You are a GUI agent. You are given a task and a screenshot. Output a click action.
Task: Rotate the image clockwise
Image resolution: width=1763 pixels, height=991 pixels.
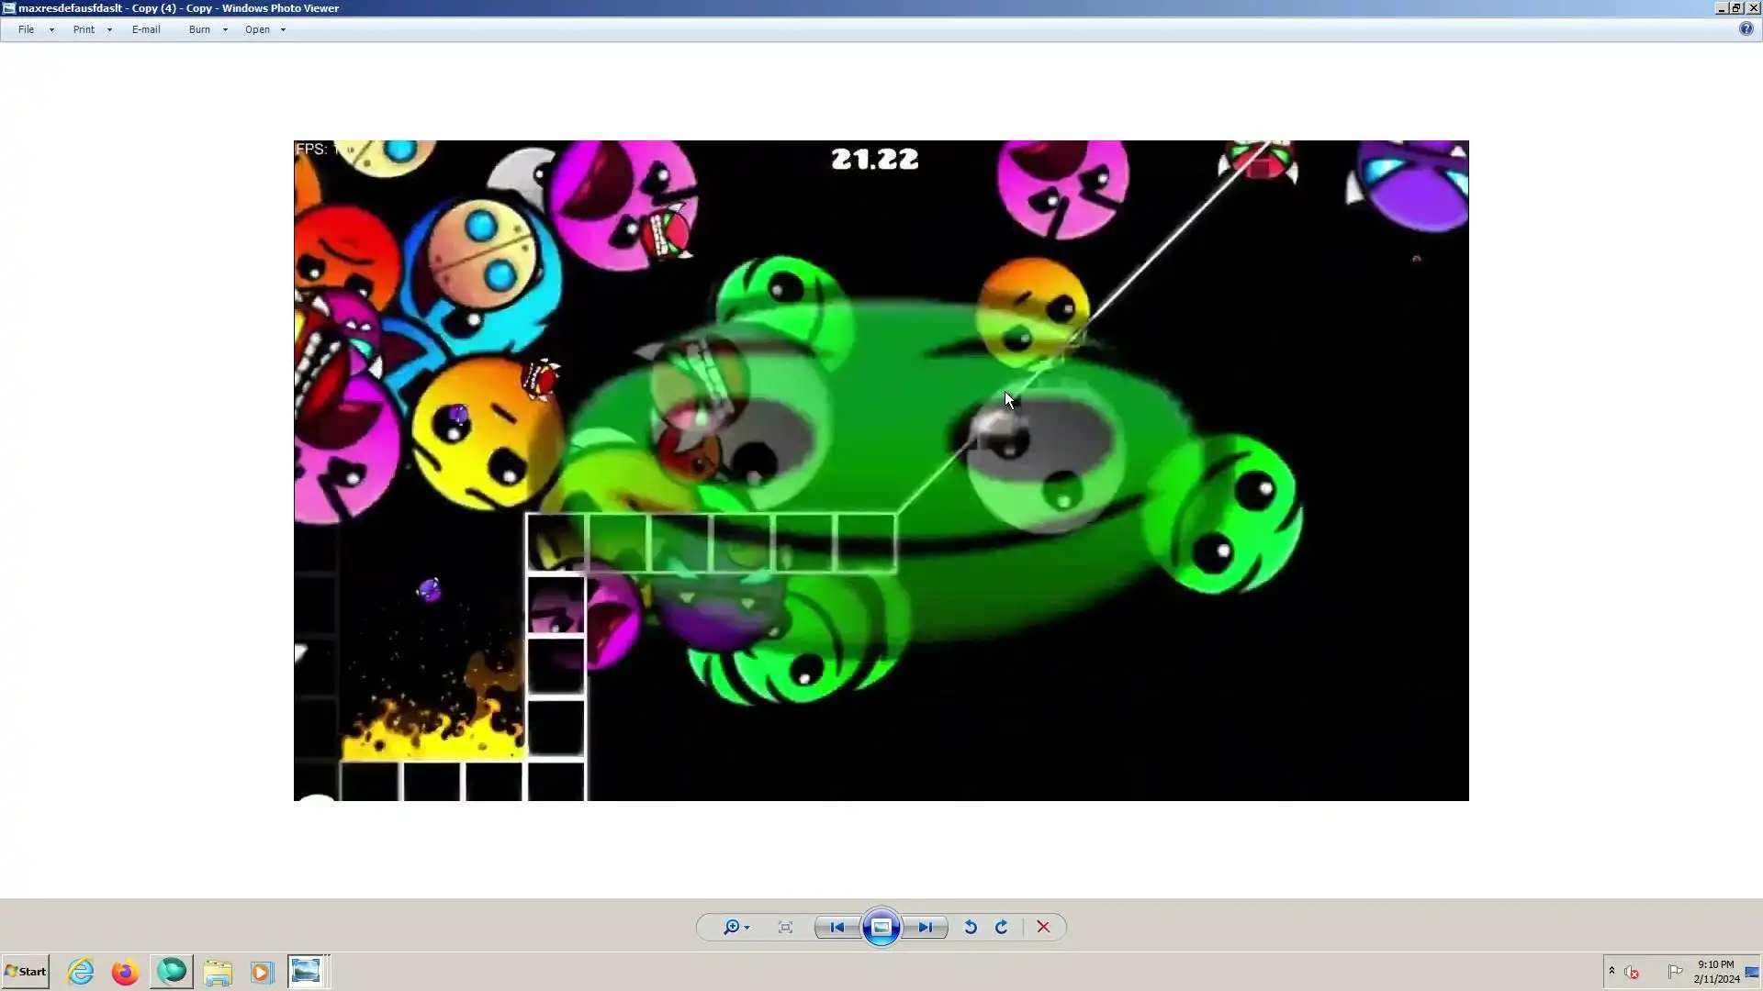tap(1002, 927)
